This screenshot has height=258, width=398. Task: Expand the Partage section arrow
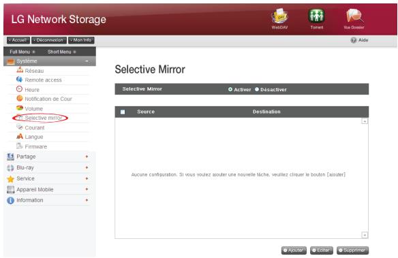point(87,157)
